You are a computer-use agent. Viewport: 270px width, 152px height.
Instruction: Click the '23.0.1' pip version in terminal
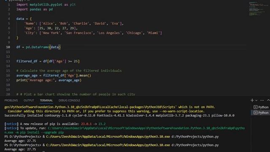coord(86,124)
